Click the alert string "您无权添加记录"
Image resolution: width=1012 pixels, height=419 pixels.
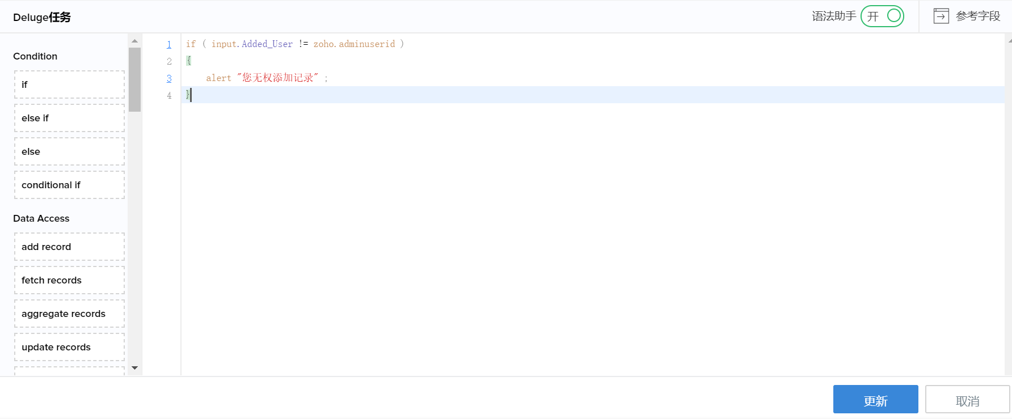point(278,78)
